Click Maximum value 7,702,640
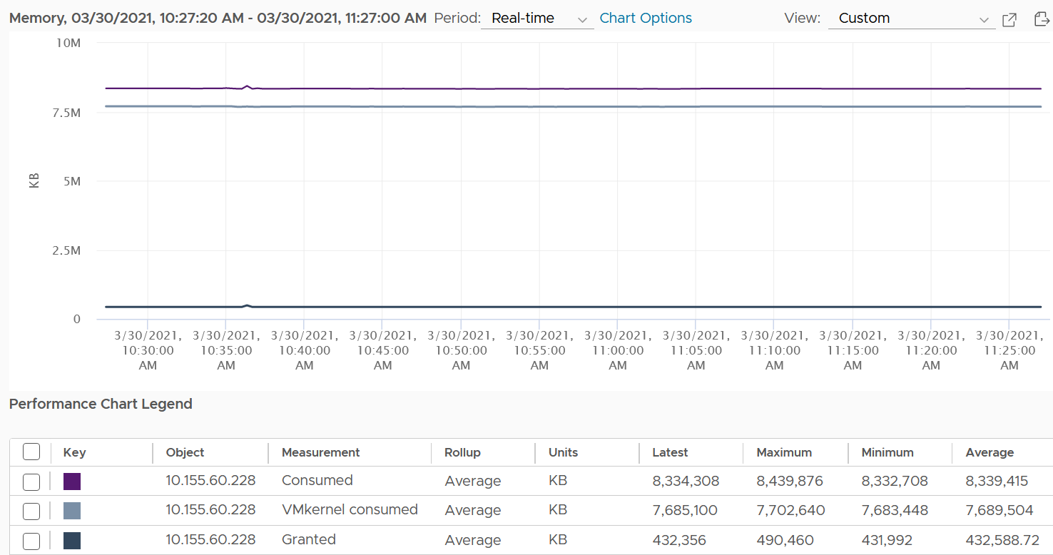This screenshot has height=555, width=1053. coord(790,510)
